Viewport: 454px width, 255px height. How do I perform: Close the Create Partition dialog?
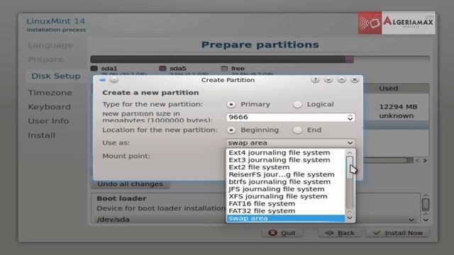[355, 80]
